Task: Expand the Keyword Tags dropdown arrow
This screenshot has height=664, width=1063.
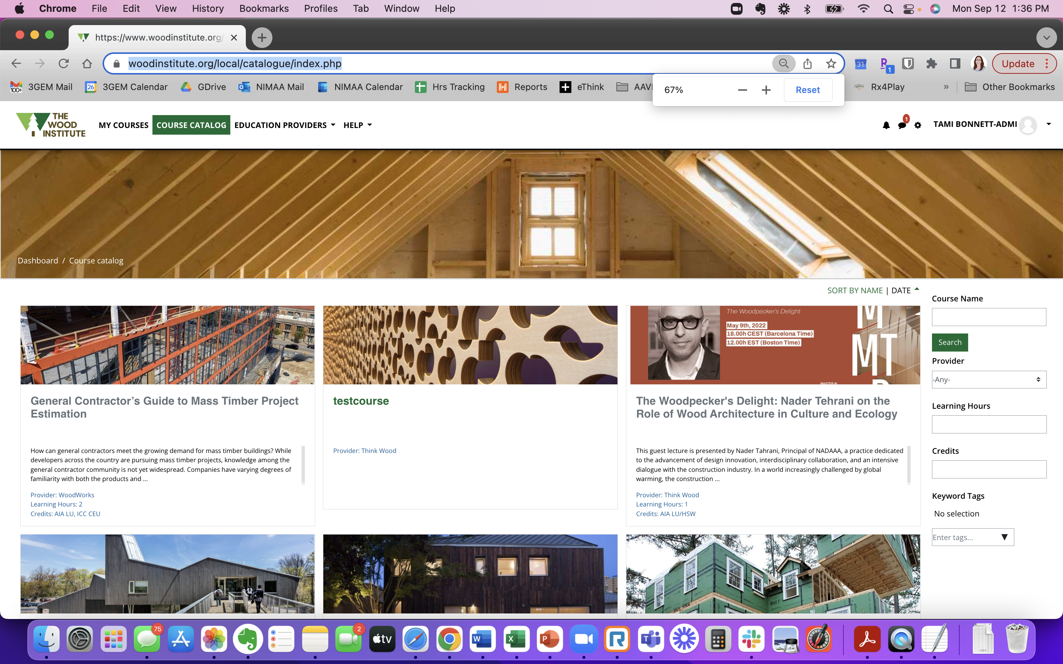Action: point(1004,537)
